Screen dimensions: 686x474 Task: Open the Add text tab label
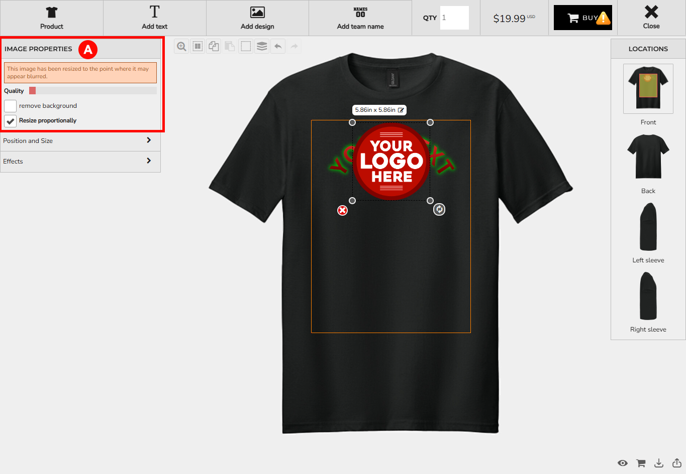(x=155, y=27)
